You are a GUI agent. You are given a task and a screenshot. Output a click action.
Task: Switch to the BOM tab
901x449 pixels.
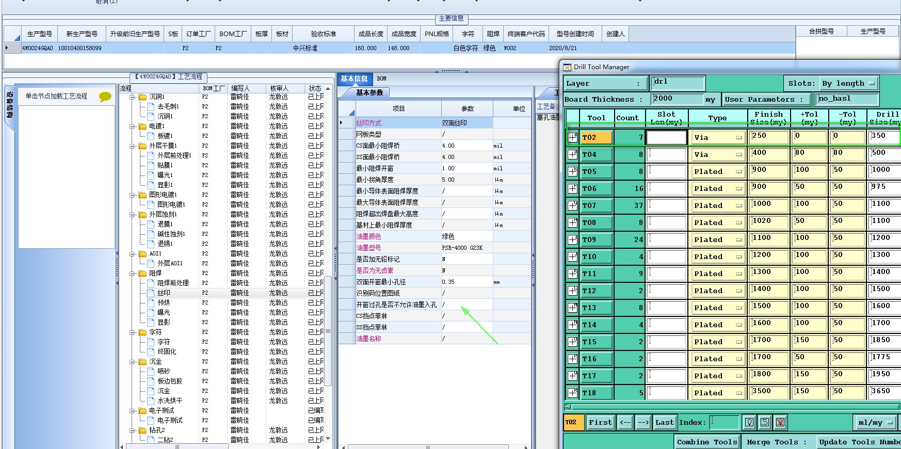click(x=381, y=78)
